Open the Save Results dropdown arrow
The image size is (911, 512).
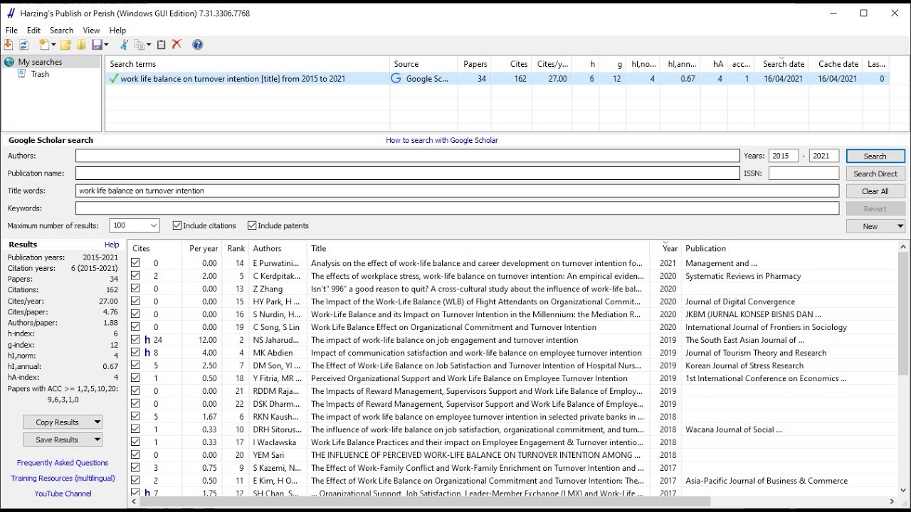point(98,439)
